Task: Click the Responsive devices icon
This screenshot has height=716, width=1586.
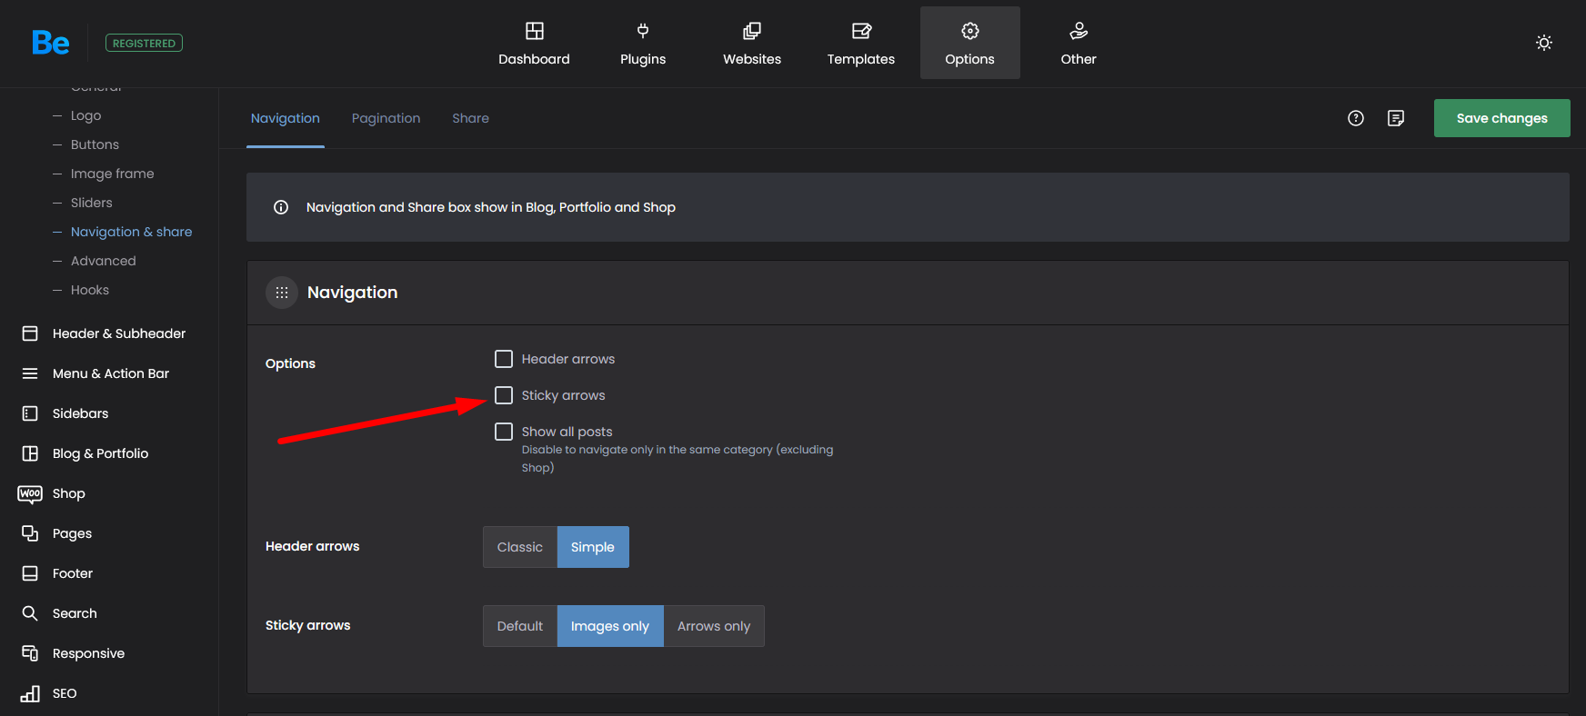Action: (30, 653)
